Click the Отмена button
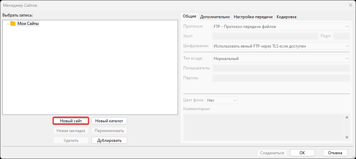 [x=335, y=153]
